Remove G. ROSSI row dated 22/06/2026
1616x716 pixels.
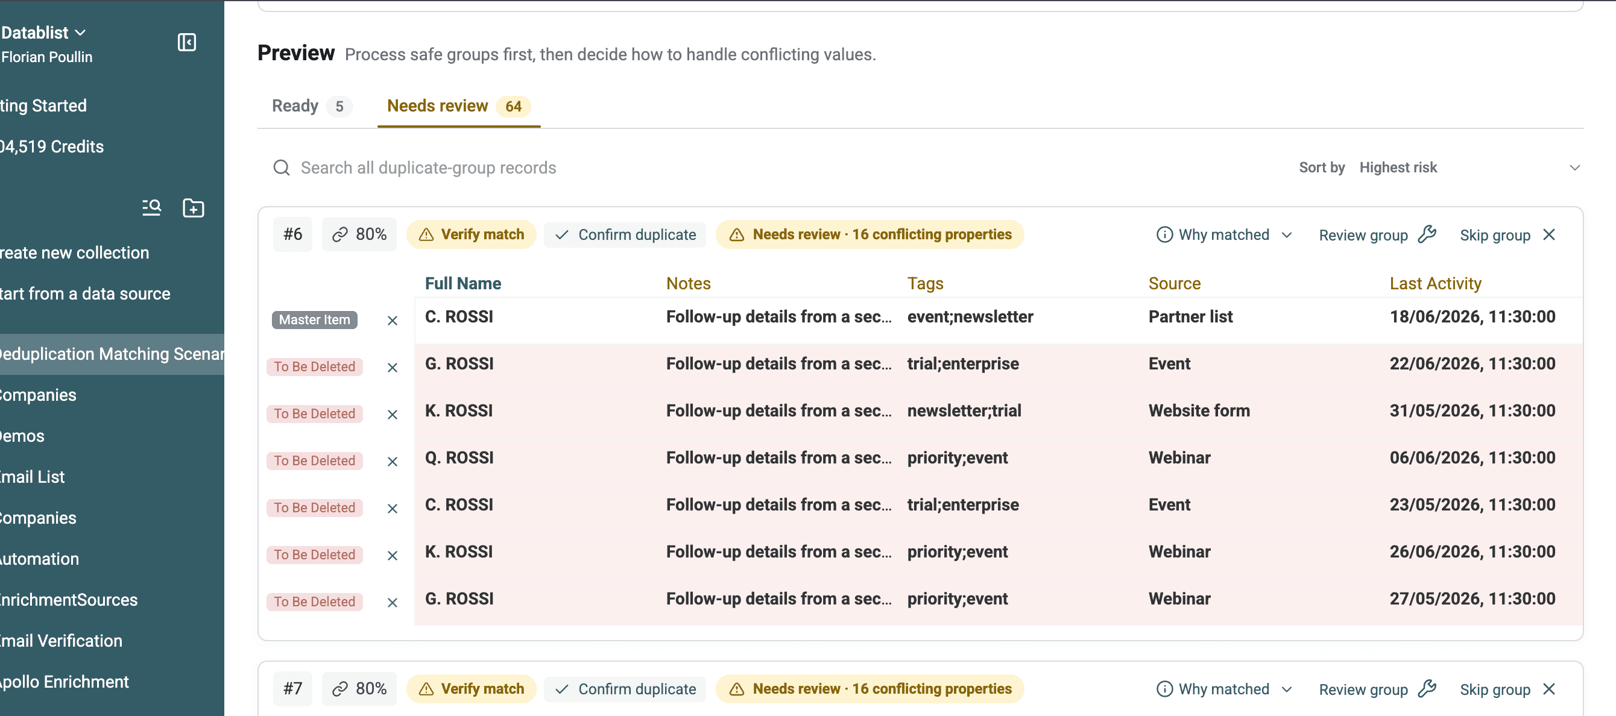pyautogui.click(x=393, y=368)
